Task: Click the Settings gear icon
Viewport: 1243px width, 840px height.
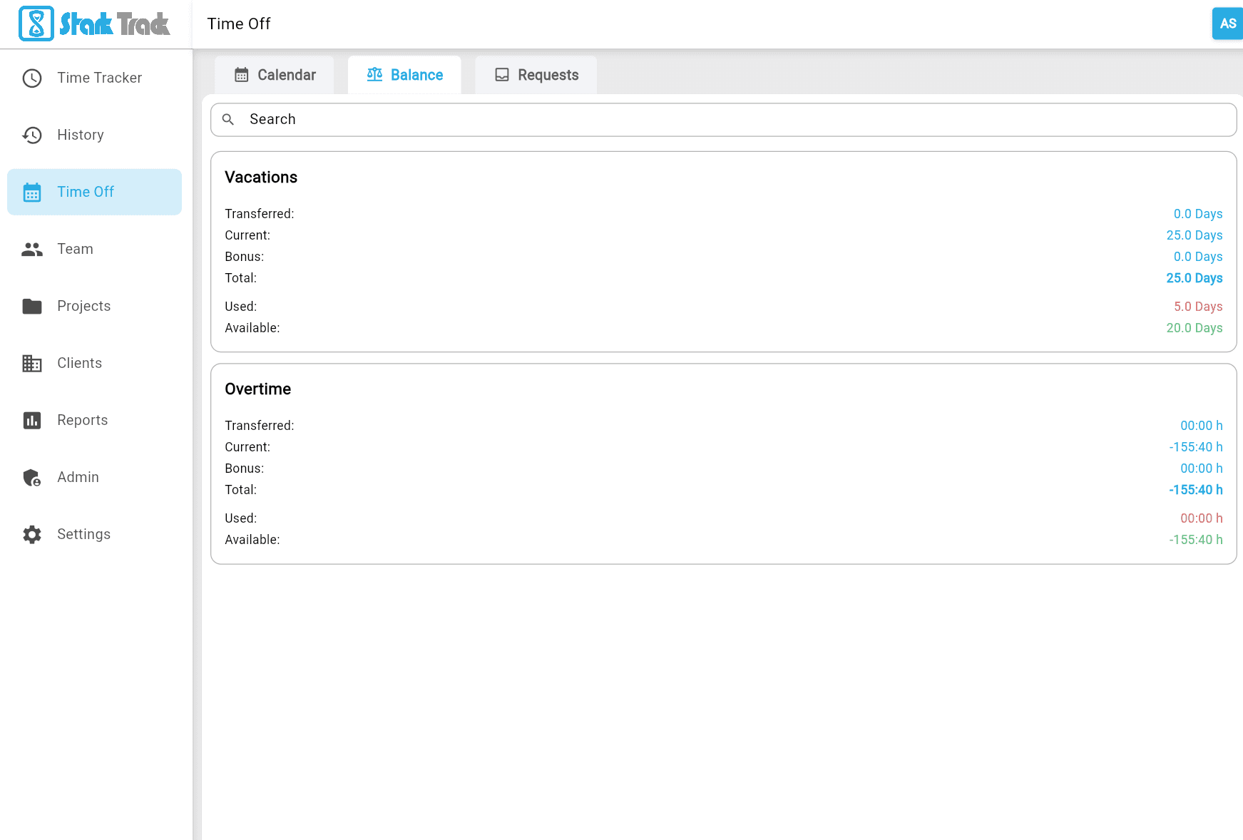Action: click(x=32, y=535)
